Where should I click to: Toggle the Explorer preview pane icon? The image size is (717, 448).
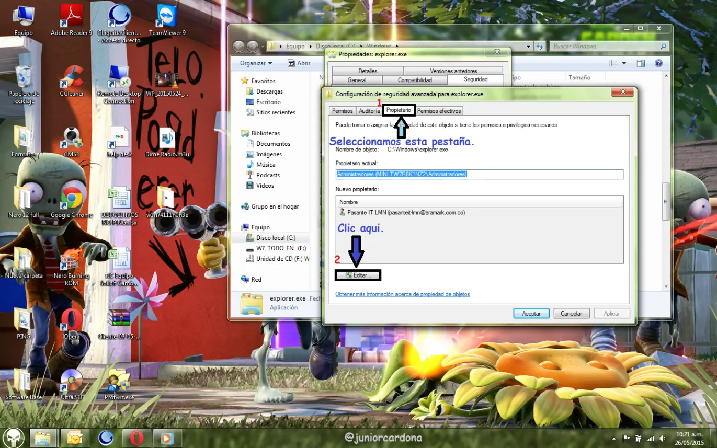[641, 63]
